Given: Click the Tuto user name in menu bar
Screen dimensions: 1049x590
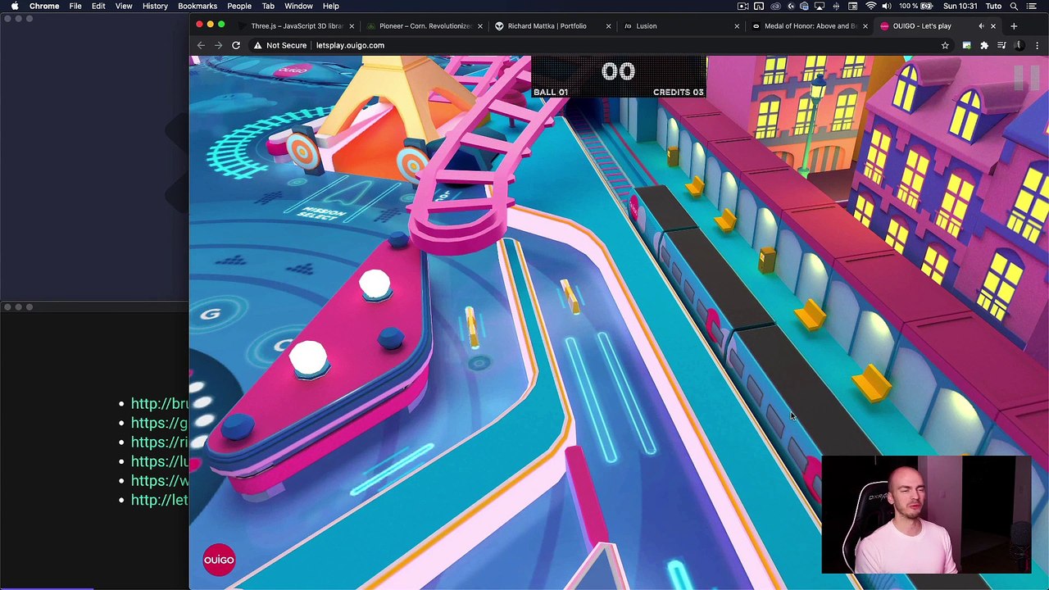Looking at the screenshot, I should [x=993, y=6].
